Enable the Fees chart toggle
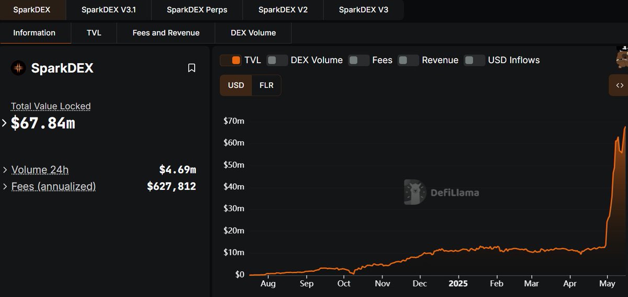This screenshot has width=628, height=297. tap(358, 60)
